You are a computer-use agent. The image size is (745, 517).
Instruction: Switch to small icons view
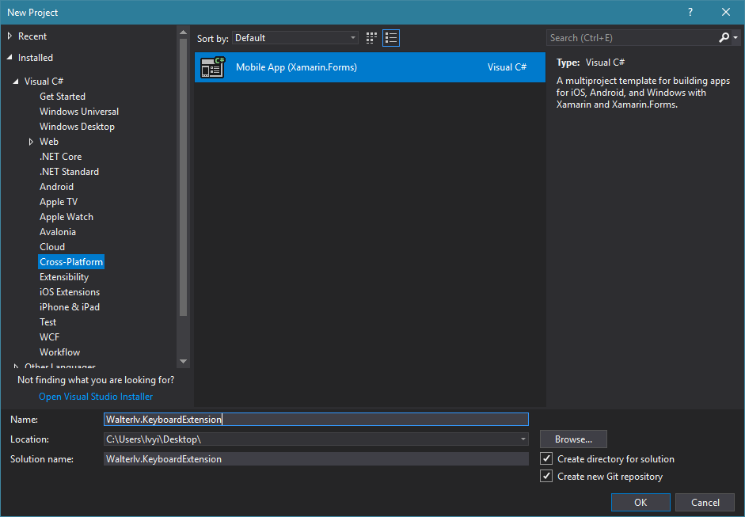(371, 38)
